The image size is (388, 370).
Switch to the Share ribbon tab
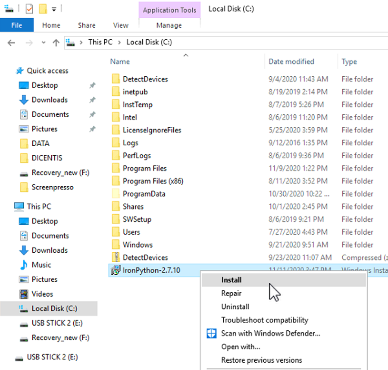click(x=87, y=25)
